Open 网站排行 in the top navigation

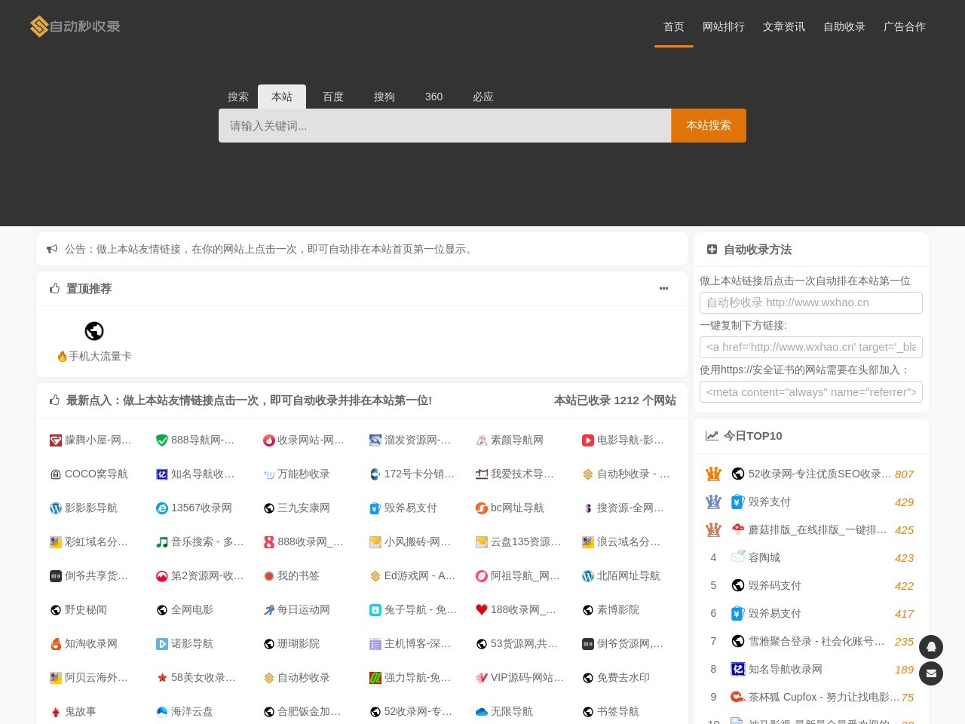723,26
